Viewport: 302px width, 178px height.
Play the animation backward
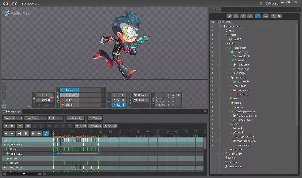tap(19, 133)
